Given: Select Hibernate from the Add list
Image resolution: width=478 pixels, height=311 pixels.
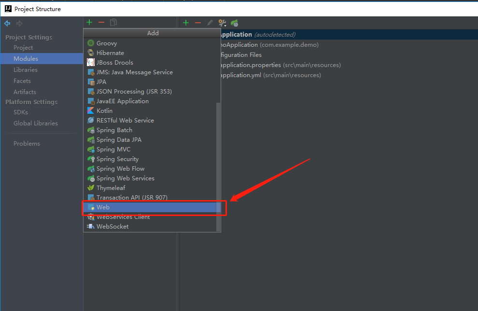Looking at the screenshot, I should point(152,53).
